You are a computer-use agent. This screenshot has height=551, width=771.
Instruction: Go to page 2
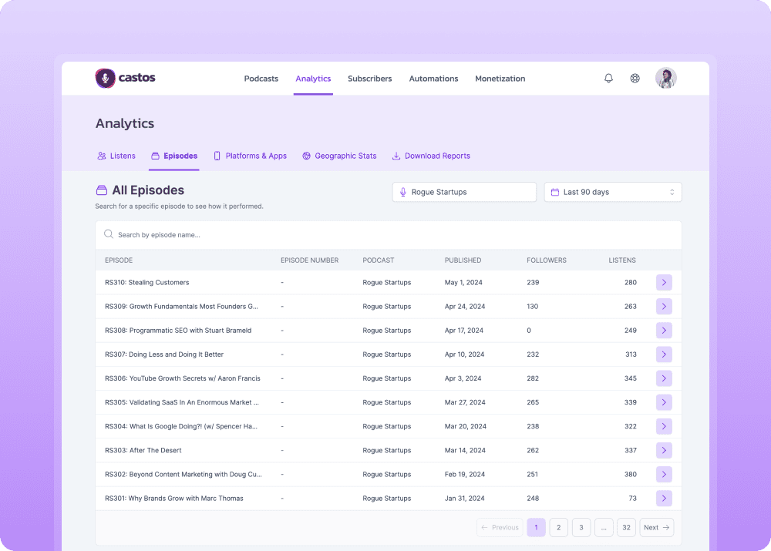tap(558, 527)
